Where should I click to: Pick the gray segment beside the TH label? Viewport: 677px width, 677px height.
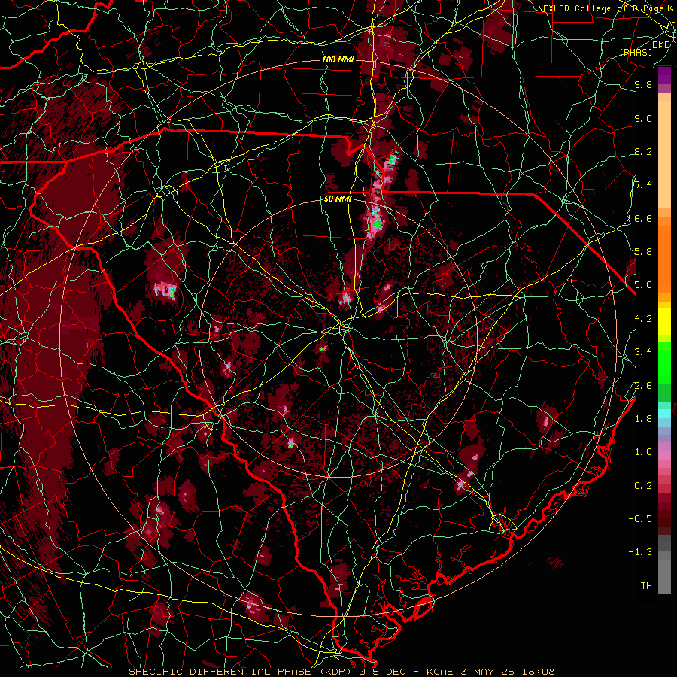[664, 577]
